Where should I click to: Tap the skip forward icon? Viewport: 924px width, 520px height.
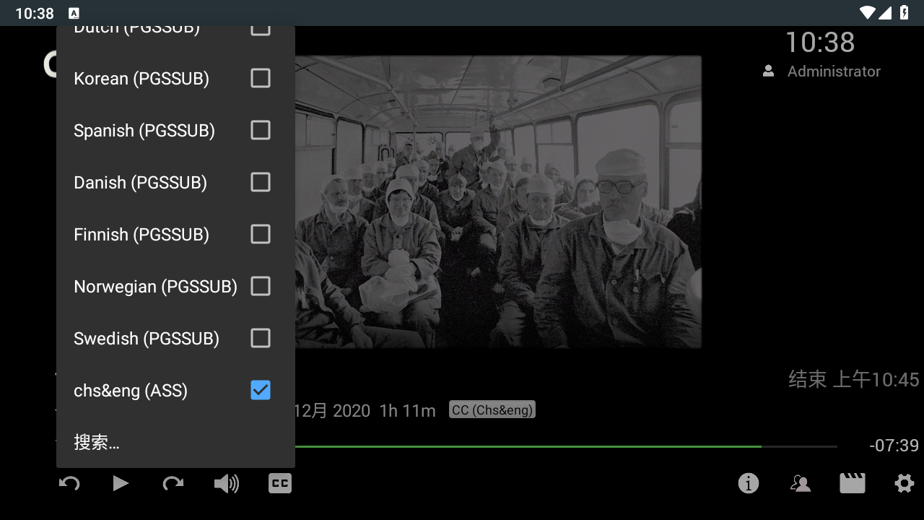pyautogui.click(x=173, y=483)
